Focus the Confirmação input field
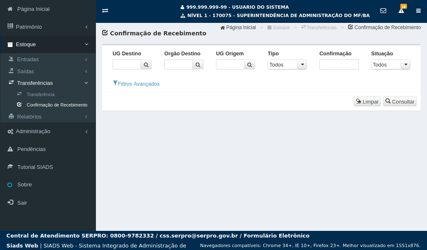 click(x=339, y=64)
